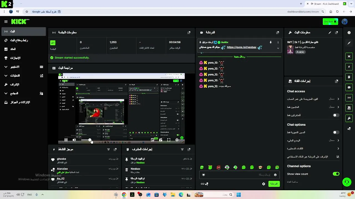
Task: Click the إرسال رسالة chat message input
Action: (x=239, y=175)
